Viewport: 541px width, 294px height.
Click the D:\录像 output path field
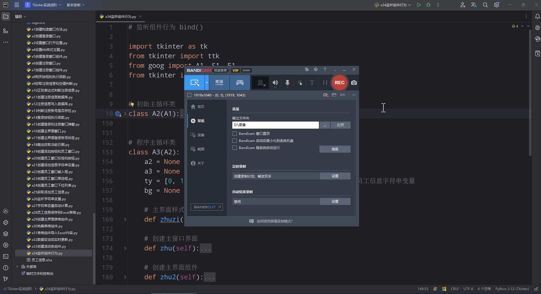point(275,125)
